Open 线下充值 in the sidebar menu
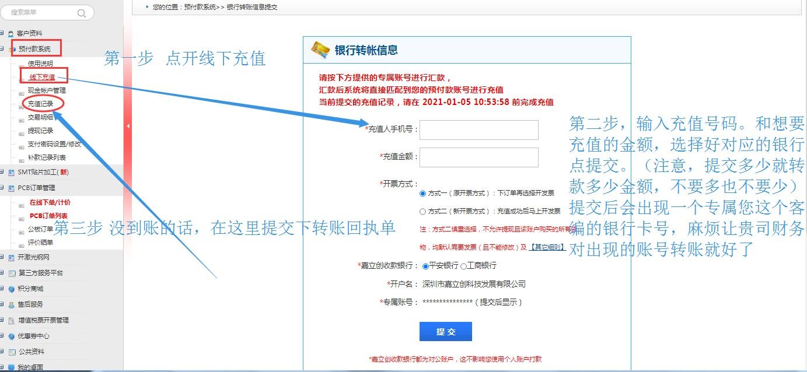807x372 pixels. [42, 77]
